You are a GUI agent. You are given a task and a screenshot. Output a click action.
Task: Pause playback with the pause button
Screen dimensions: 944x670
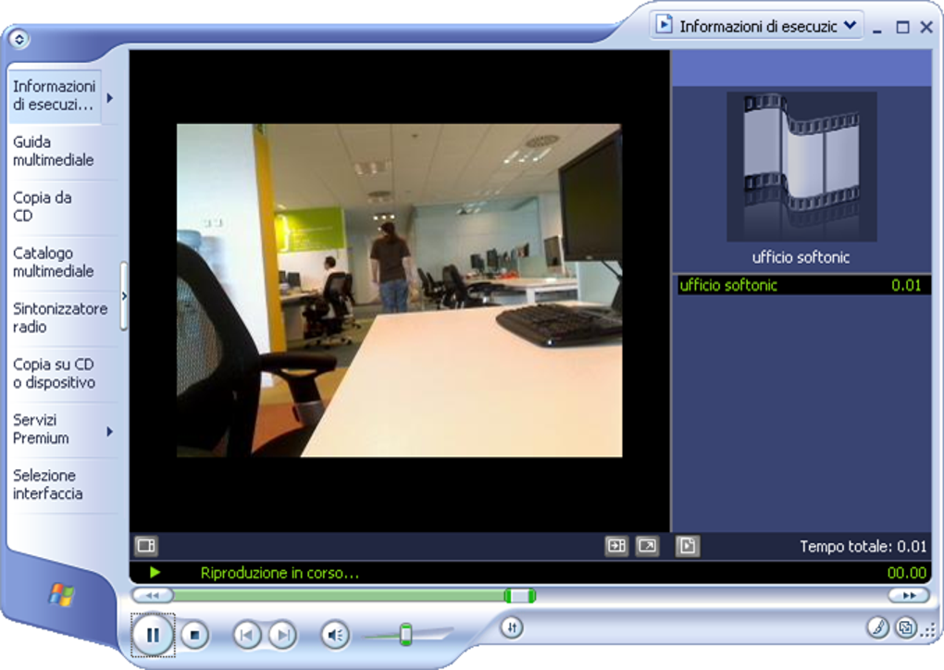click(x=153, y=635)
